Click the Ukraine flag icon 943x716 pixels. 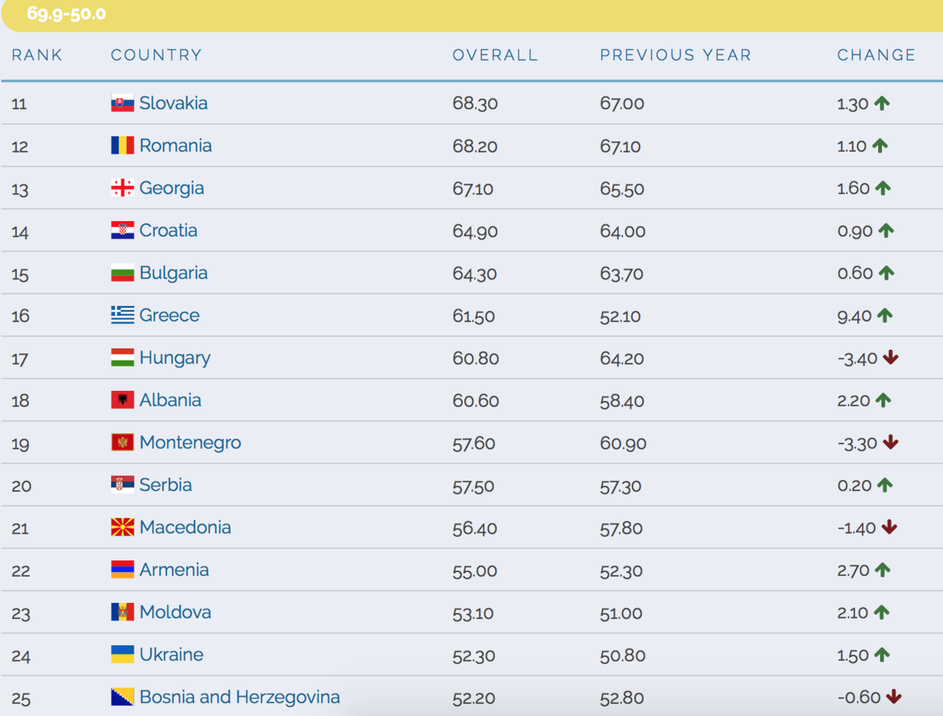click(x=122, y=654)
